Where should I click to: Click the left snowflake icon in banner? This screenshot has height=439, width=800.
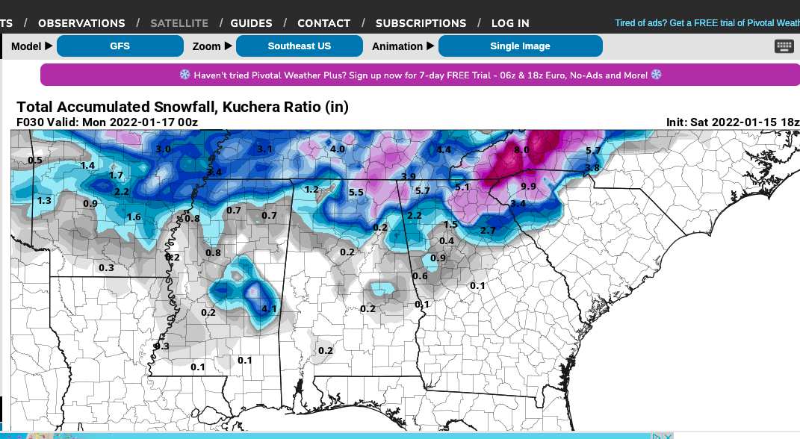coord(185,75)
